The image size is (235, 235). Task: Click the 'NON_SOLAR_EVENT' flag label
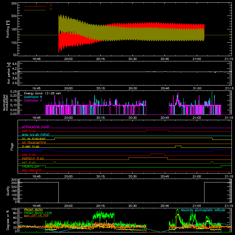pyautogui.click(x=36, y=135)
